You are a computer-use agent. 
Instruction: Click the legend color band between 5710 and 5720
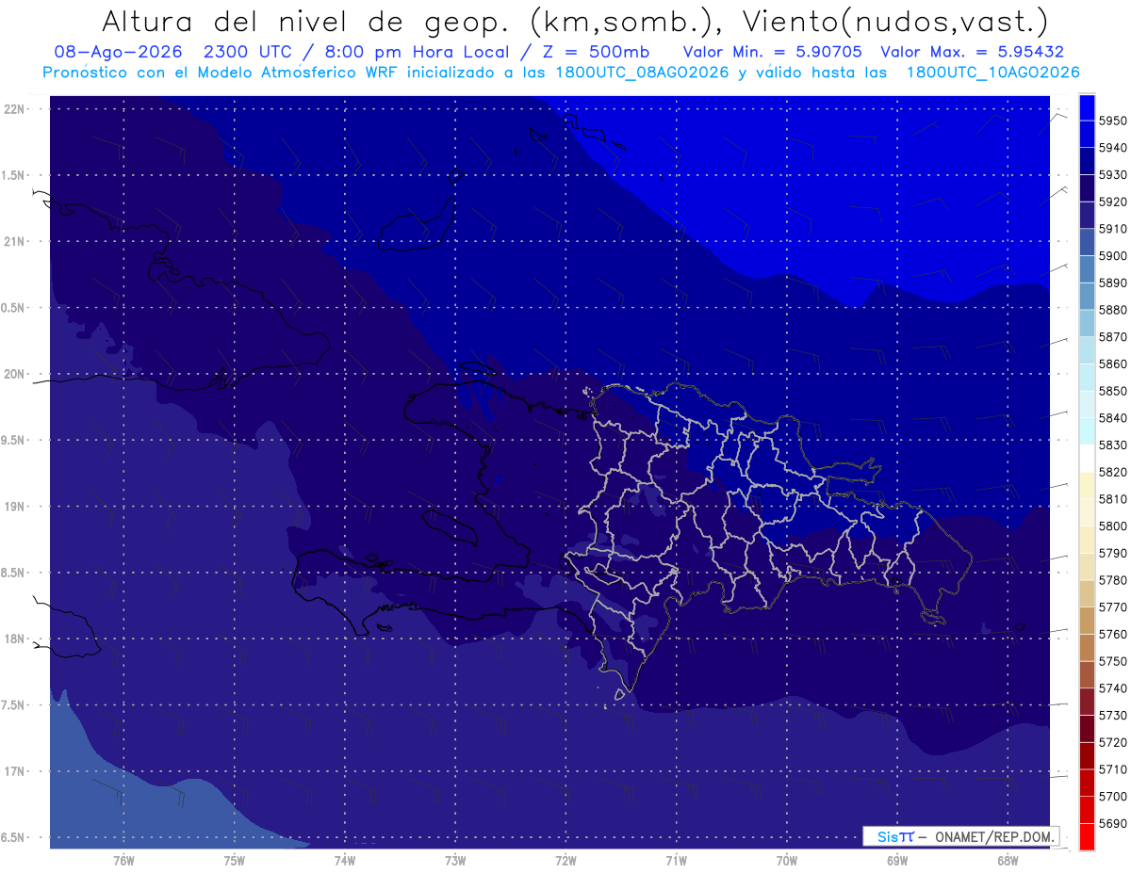[1087, 755]
